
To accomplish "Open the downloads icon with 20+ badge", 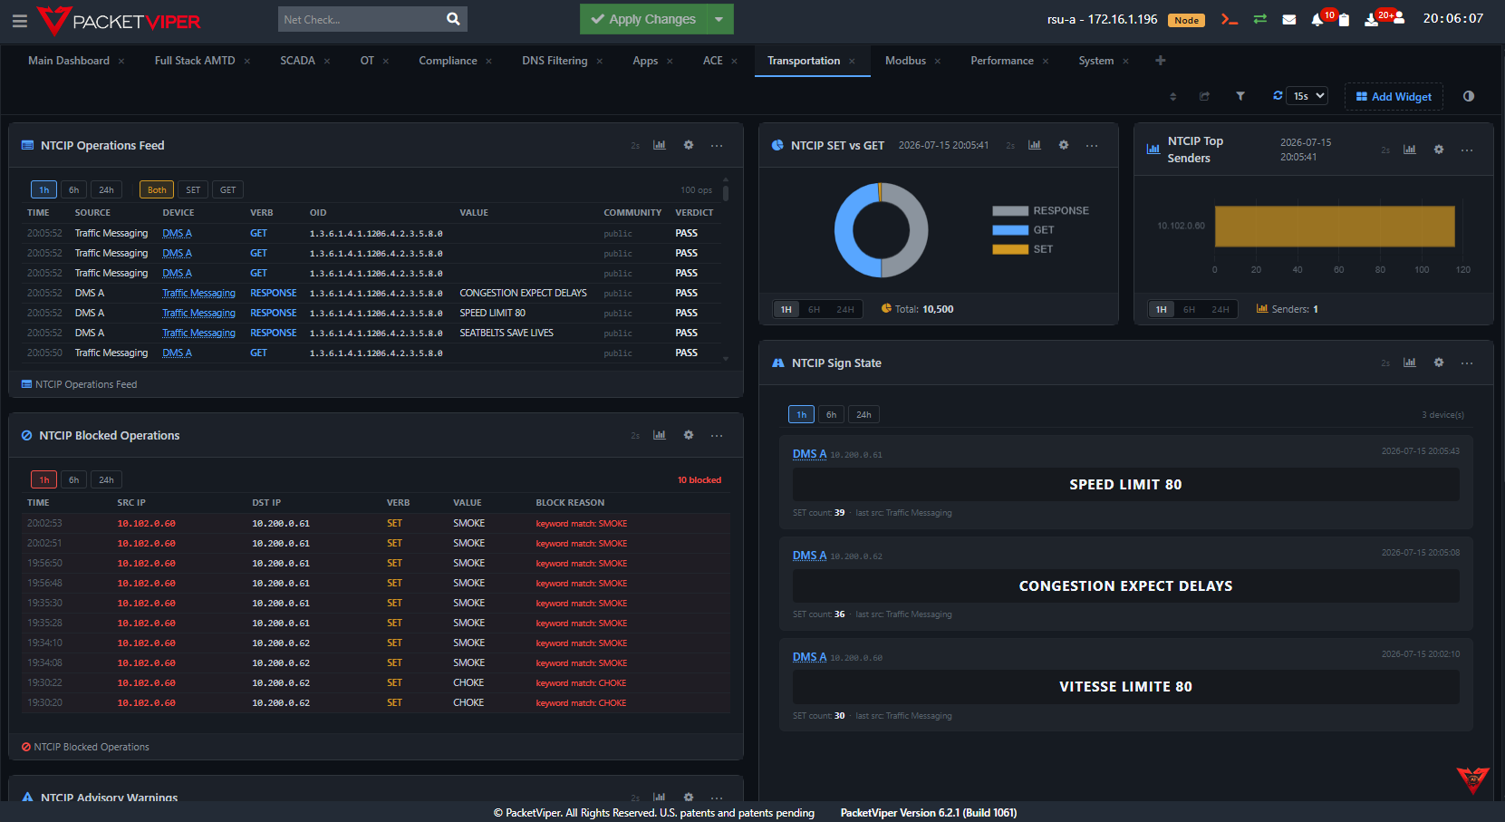I will [x=1371, y=19].
